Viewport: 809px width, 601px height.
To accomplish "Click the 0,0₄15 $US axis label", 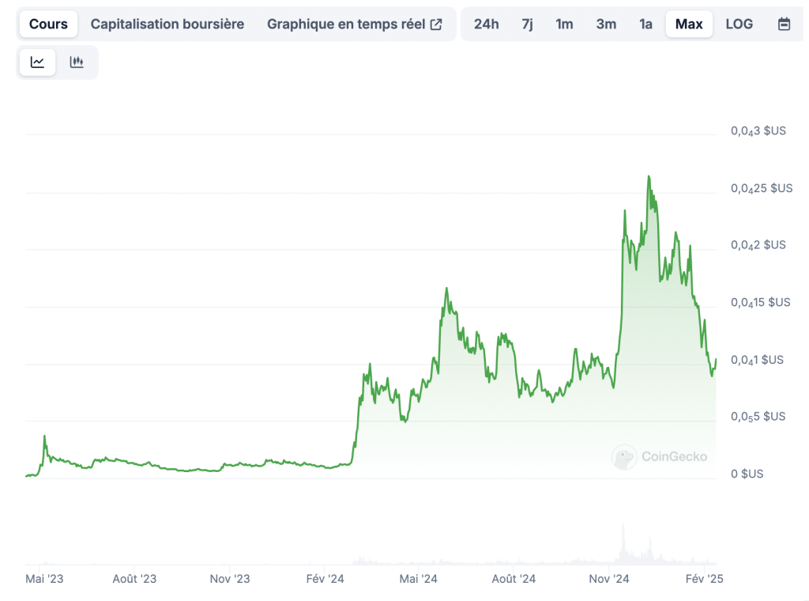I will tap(761, 303).
